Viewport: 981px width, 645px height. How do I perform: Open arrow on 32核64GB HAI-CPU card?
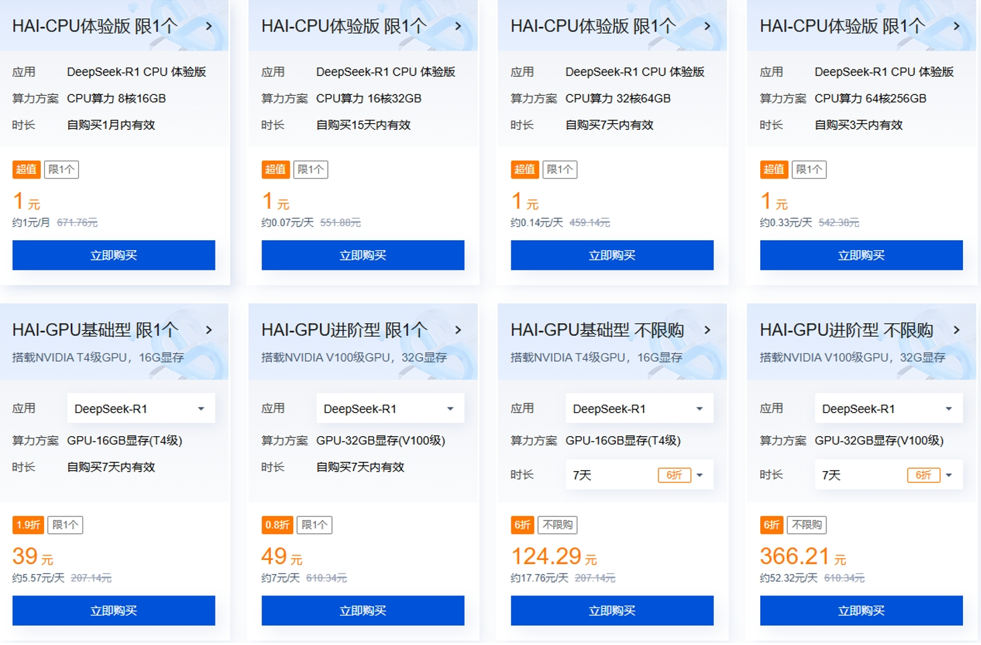[x=708, y=26]
